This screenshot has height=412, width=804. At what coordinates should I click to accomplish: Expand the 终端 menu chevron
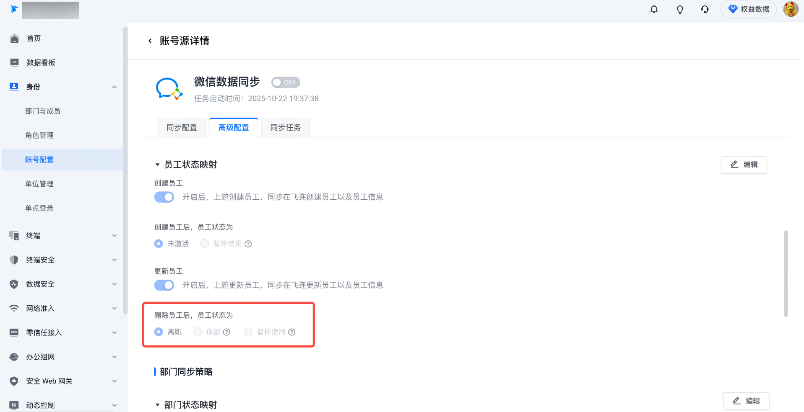tap(114, 236)
